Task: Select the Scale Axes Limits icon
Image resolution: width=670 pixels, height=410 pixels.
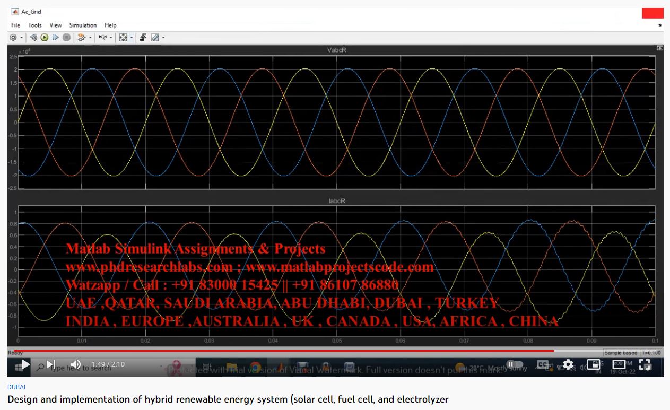Action: pos(123,38)
